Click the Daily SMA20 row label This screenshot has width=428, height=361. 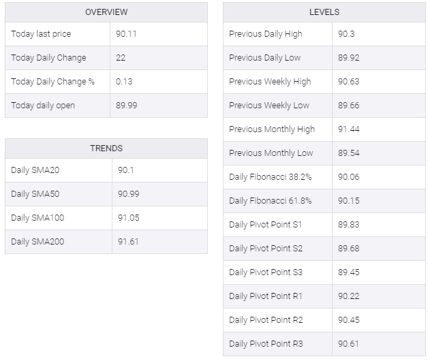pos(35,170)
